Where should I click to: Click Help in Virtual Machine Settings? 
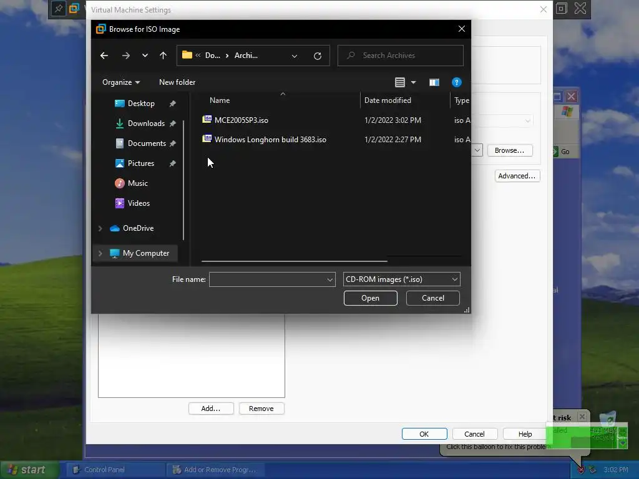tap(525, 434)
